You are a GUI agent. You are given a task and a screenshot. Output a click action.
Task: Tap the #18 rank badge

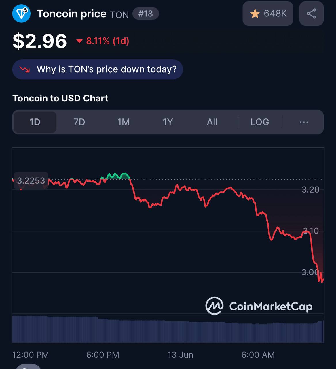point(146,14)
